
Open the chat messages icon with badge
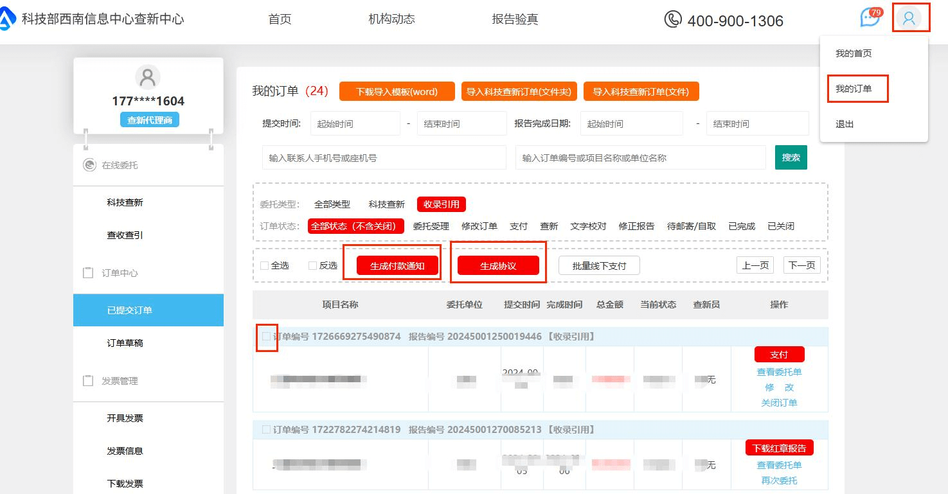(x=870, y=17)
